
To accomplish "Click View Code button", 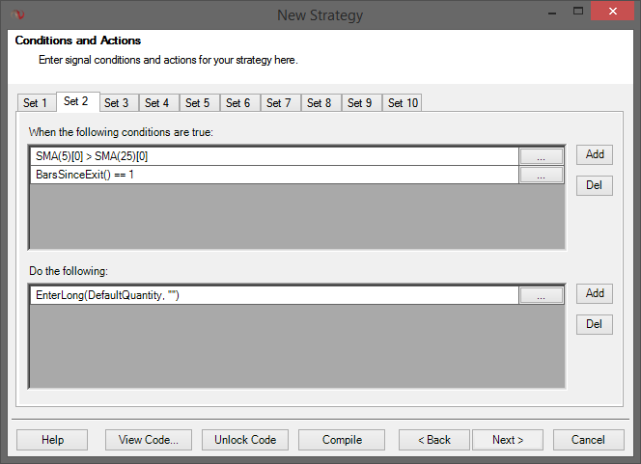I will click(149, 440).
